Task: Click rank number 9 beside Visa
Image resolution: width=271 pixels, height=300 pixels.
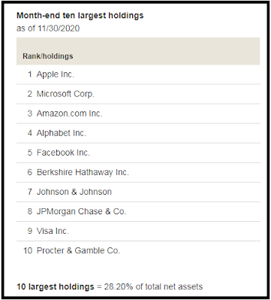Action: coord(30,231)
